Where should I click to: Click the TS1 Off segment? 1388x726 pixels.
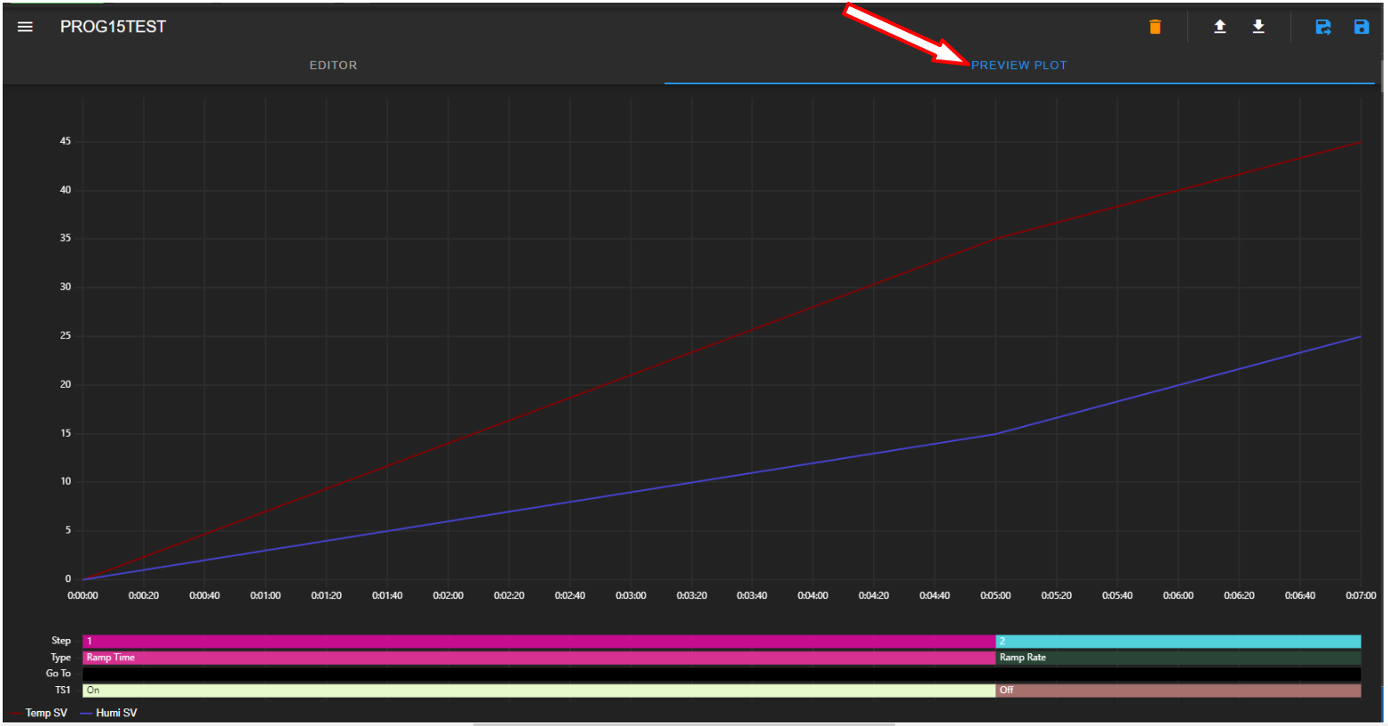click(1178, 690)
